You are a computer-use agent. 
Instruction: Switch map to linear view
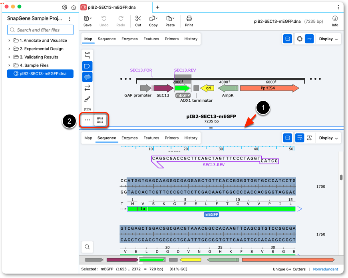click(309, 39)
